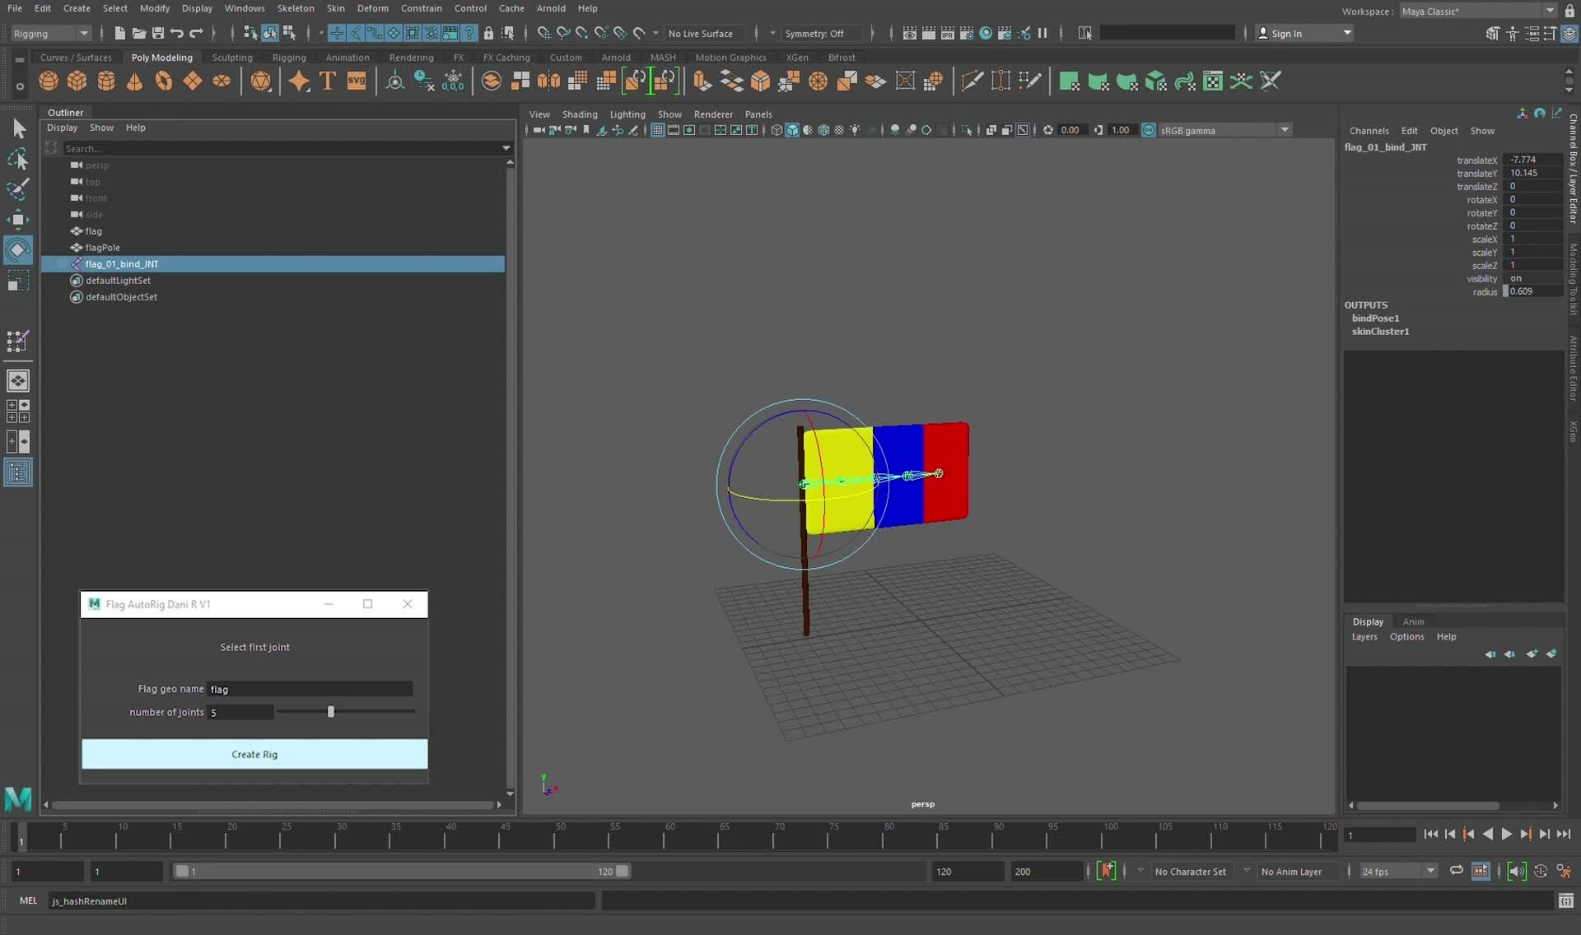1581x935 pixels.
Task: Toggle textured display mode in the viewport
Action: [823, 129]
